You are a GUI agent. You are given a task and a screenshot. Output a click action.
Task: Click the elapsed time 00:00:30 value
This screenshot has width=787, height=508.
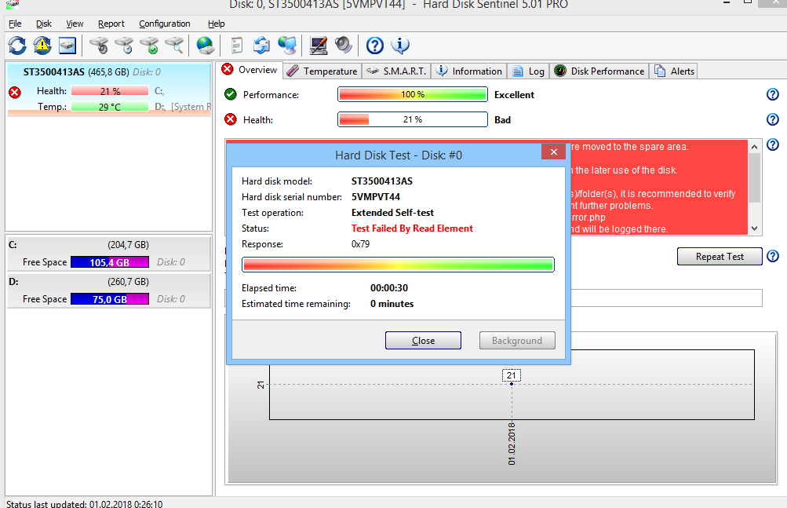[x=389, y=288]
